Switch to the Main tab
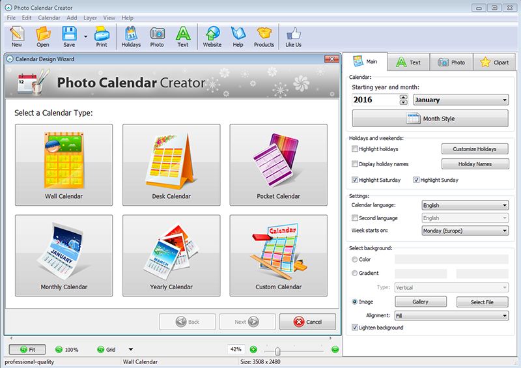The image size is (521, 368). (365, 61)
